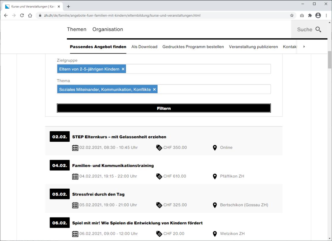
Task: Open Chrome three-dot menu
Action: 326,16
